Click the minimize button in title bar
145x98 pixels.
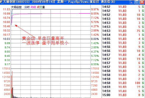tap(132, 2)
